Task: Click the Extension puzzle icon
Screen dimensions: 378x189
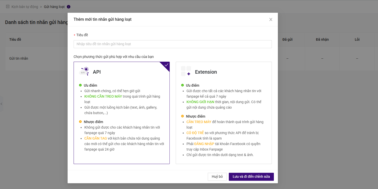Action: coord(186,71)
